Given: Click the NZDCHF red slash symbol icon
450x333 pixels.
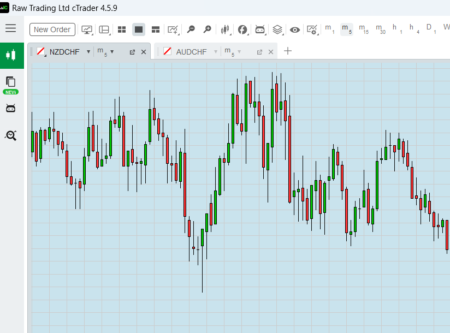Looking at the screenshot, I should 41,52.
